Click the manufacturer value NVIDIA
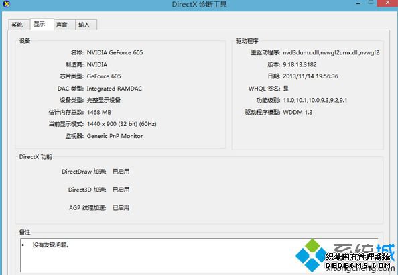 pyautogui.click(x=96, y=64)
